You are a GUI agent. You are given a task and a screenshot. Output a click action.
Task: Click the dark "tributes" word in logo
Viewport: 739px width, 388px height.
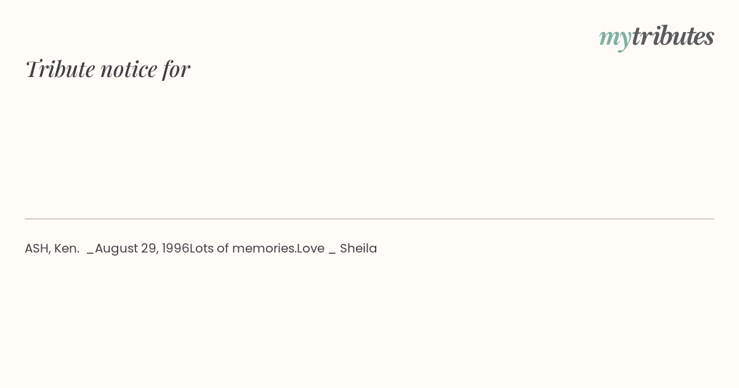coord(673,36)
